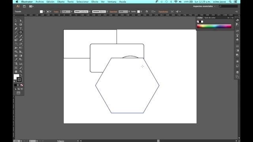Open macOS Spotlight search icon
253x142 pixels.
click(230, 2)
